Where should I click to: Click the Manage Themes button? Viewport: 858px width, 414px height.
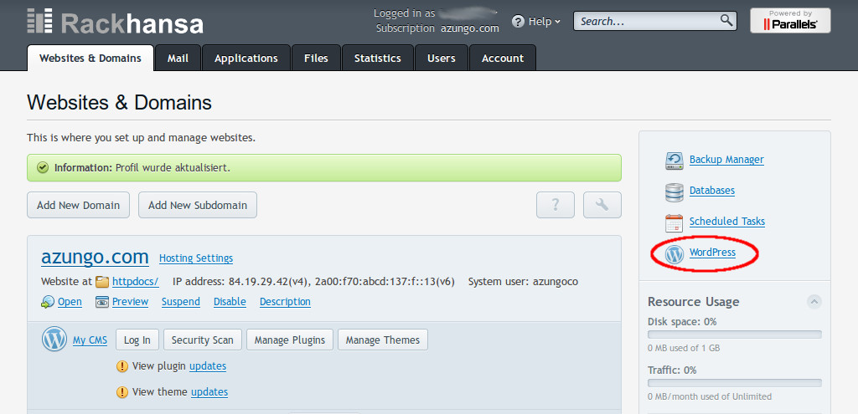pos(382,340)
